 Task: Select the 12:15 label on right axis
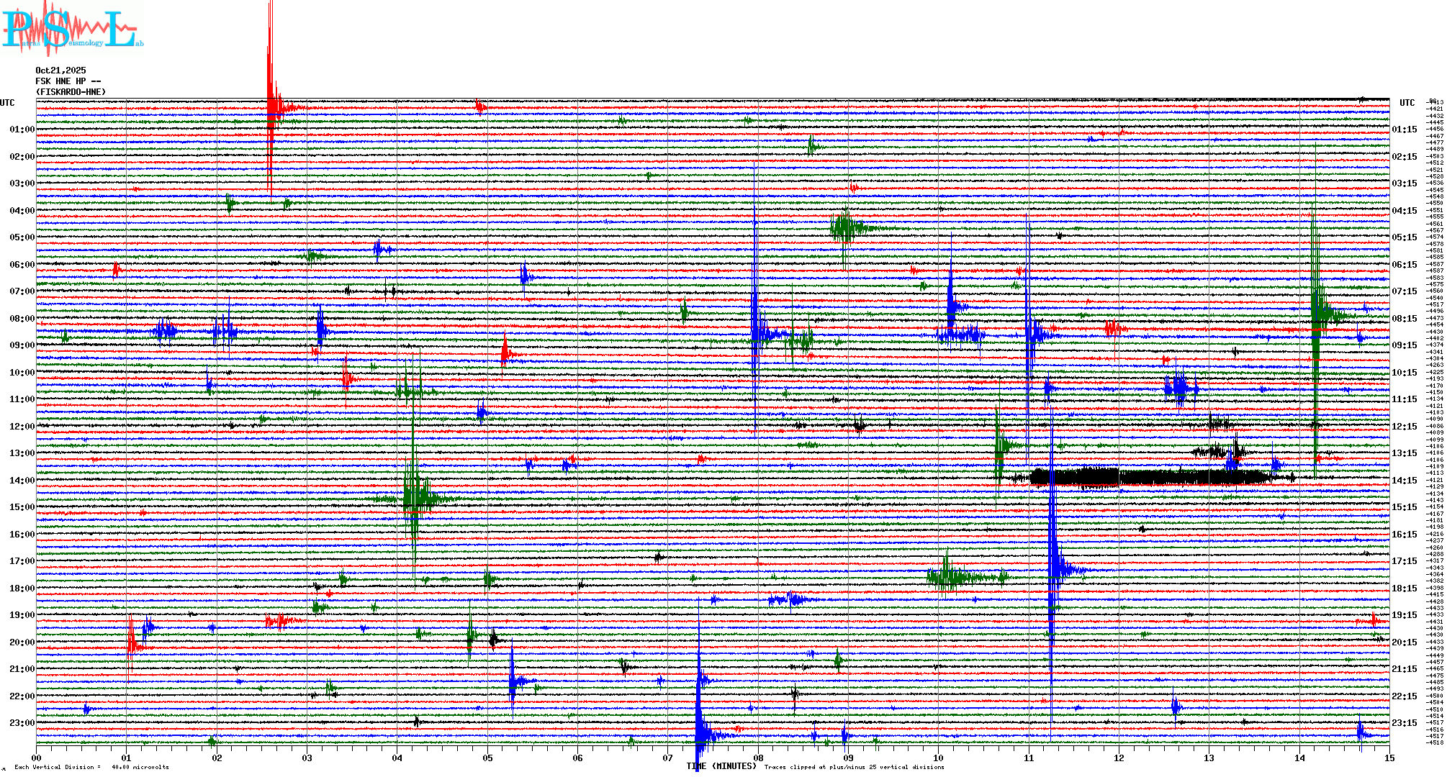pyautogui.click(x=1404, y=427)
